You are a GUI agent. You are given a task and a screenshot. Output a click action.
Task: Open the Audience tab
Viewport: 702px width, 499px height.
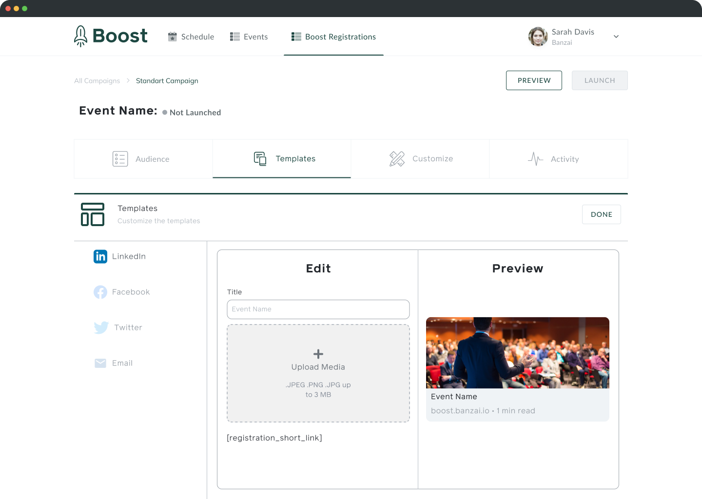(x=143, y=159)
